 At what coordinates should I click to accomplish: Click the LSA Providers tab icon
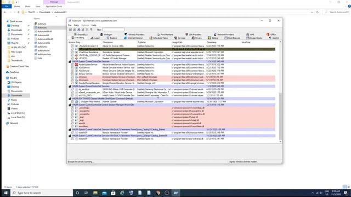coord(186,34)
